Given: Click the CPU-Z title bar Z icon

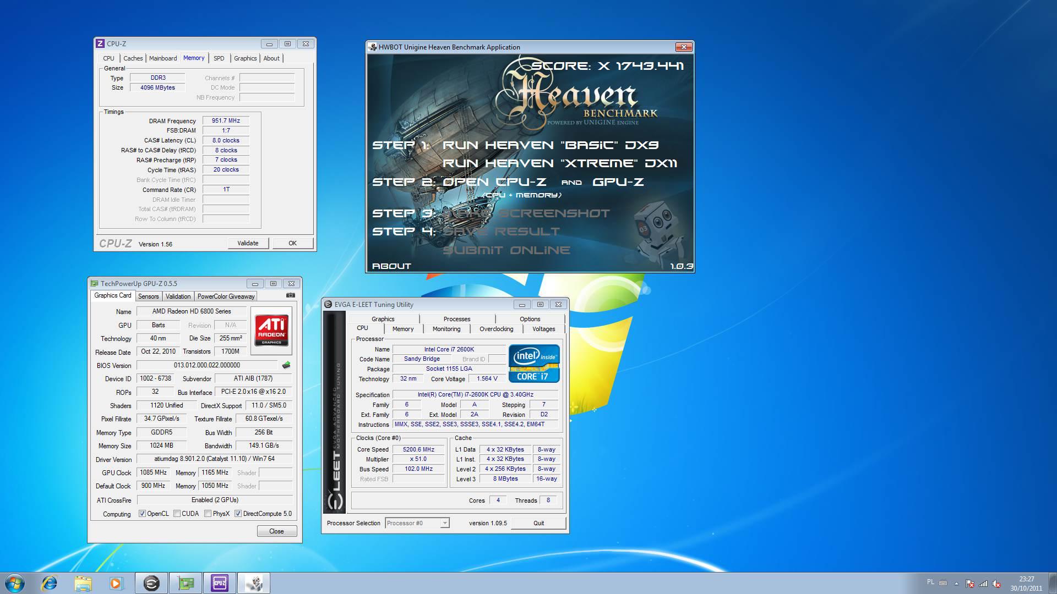Looking at the screenshot, I should point(100,43).
